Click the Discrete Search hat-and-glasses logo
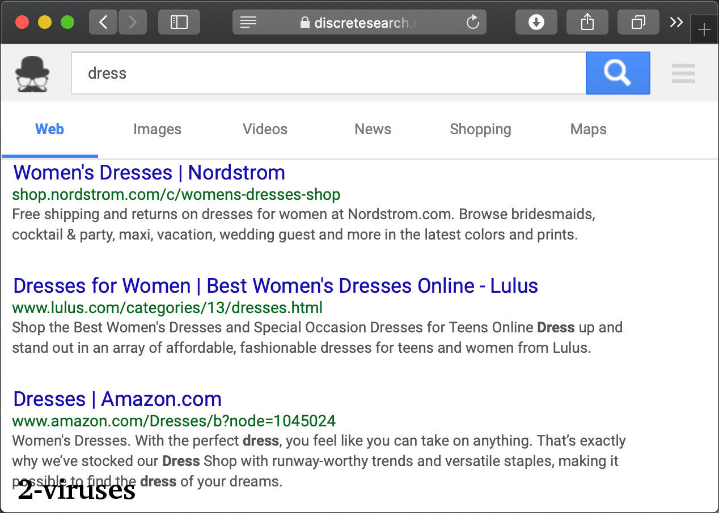 [x=32, y=72]
